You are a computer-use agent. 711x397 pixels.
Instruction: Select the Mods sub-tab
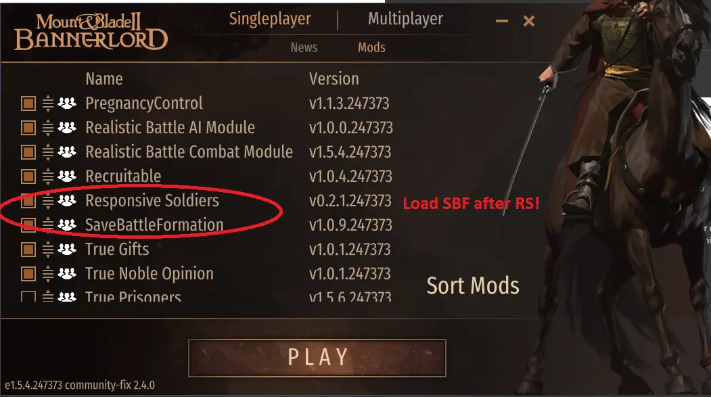pyautogui.click(x=371, y=47)
